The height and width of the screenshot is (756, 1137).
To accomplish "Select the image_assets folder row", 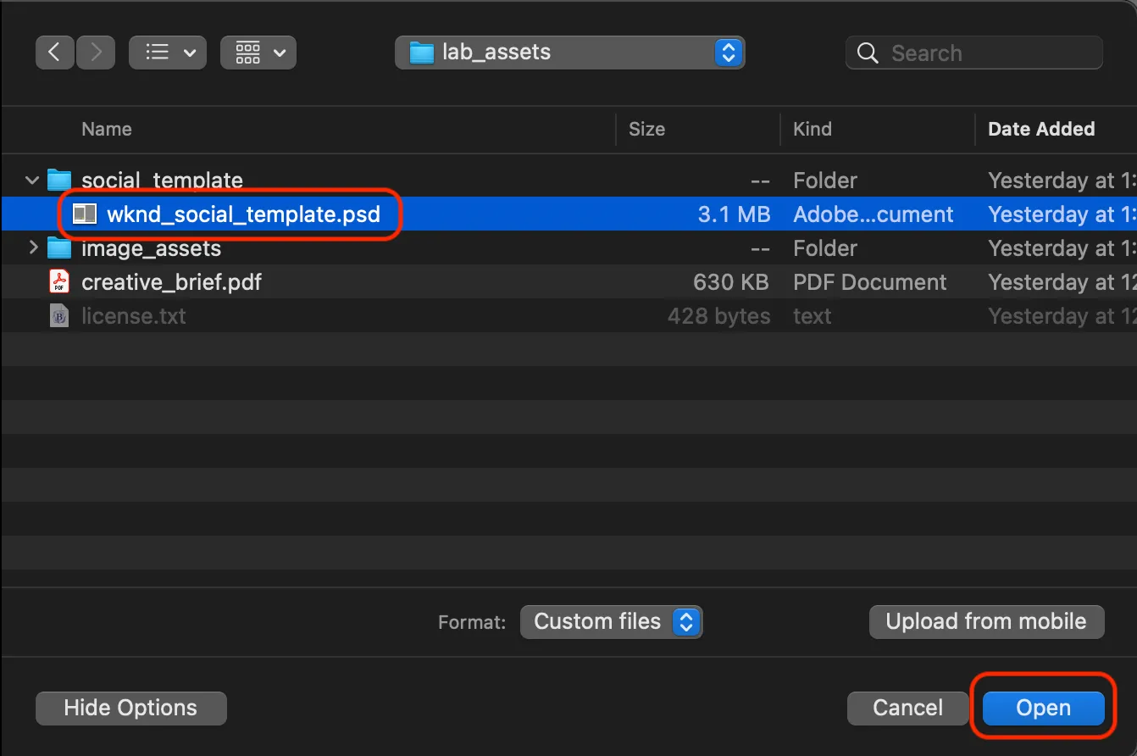I will tap(568, 247).
